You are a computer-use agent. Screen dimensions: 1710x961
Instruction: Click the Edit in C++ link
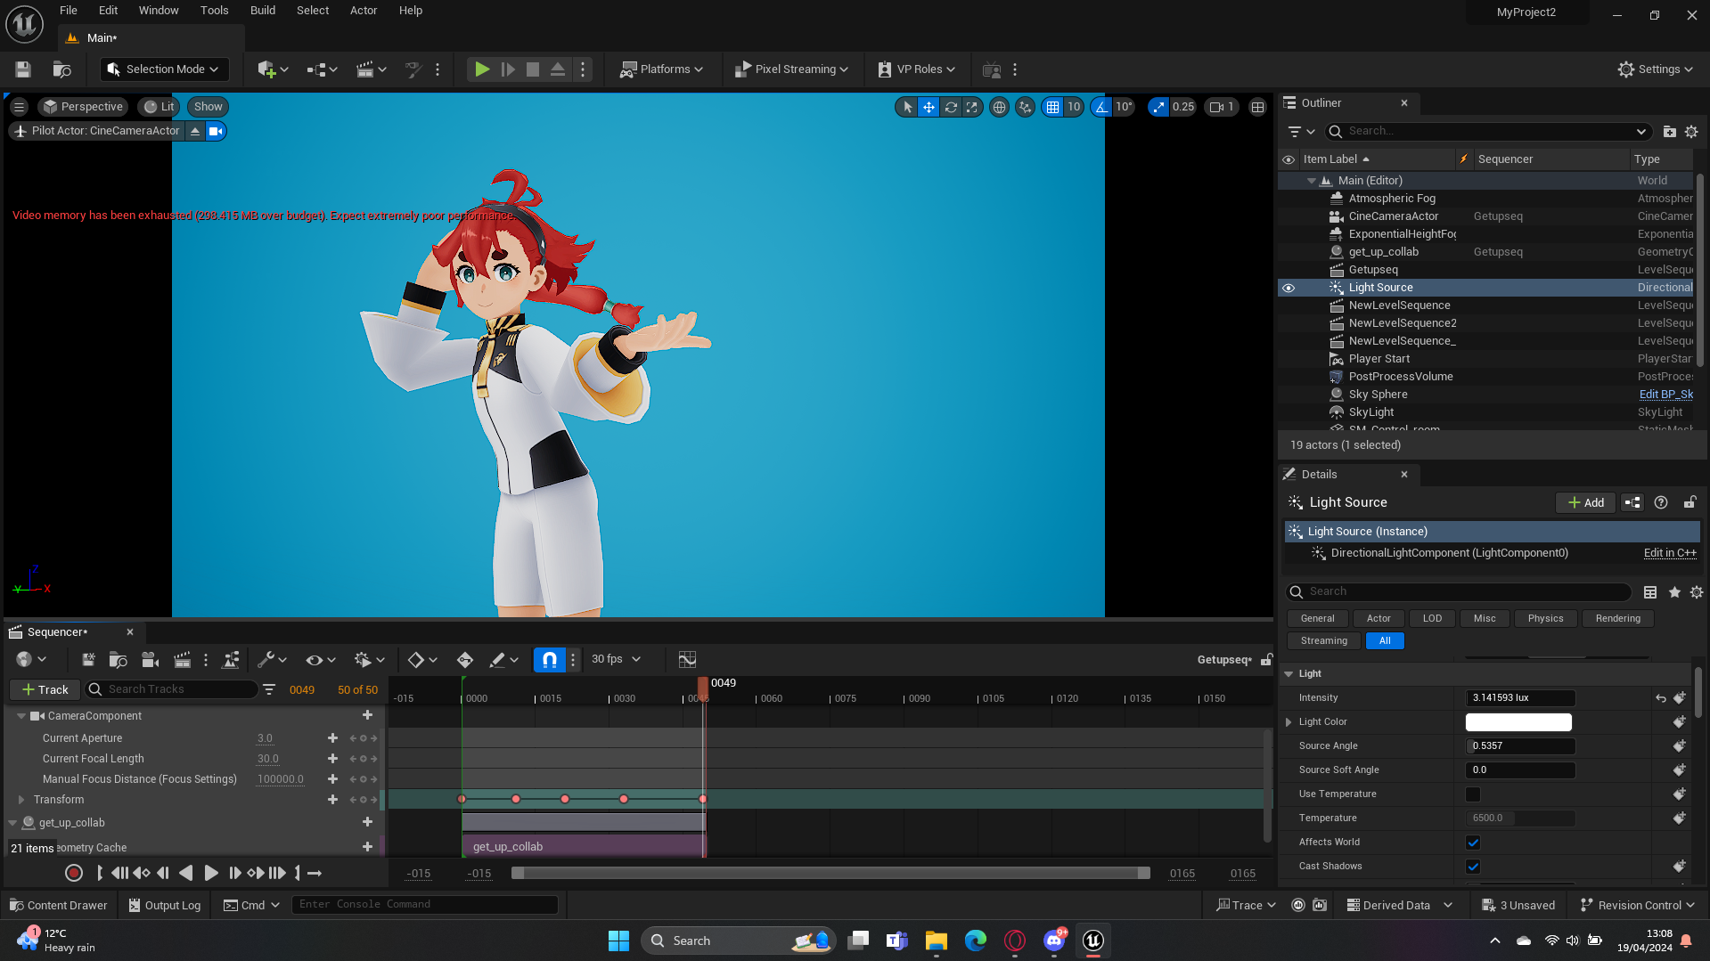point(1670,553)
